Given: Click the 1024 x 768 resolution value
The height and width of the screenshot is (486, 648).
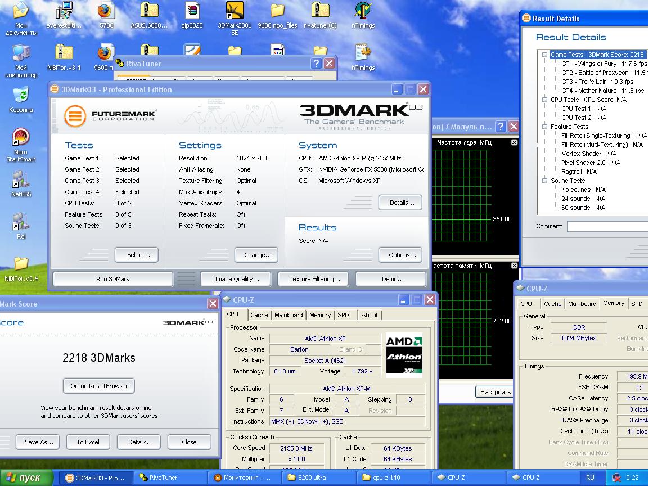Looking at the screenshot, I should coord(251,158).
